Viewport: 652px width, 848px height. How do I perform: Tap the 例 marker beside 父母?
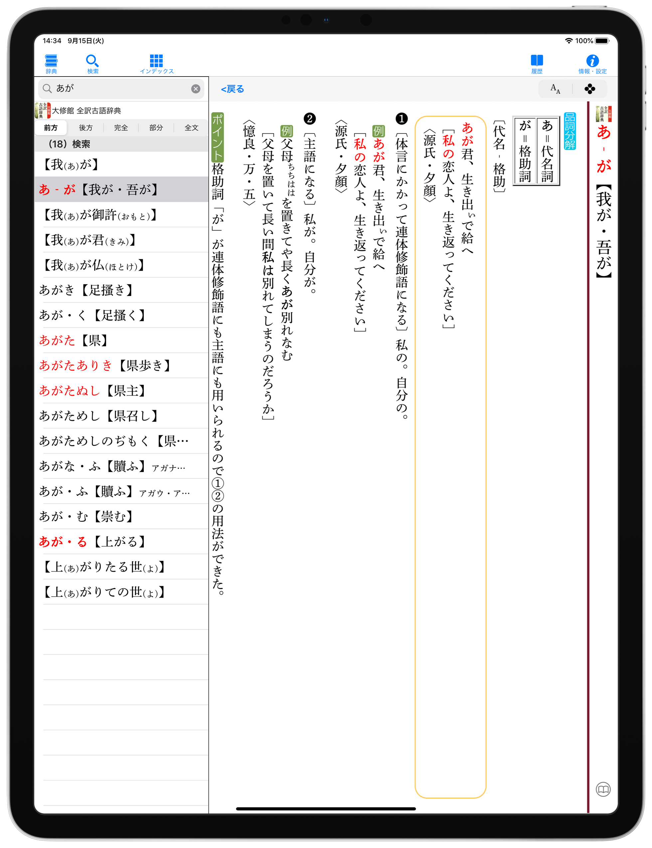click(287, 131)
